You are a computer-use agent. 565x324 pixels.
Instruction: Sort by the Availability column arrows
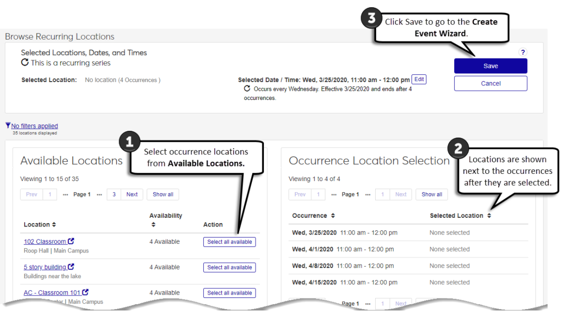(153, 225)
